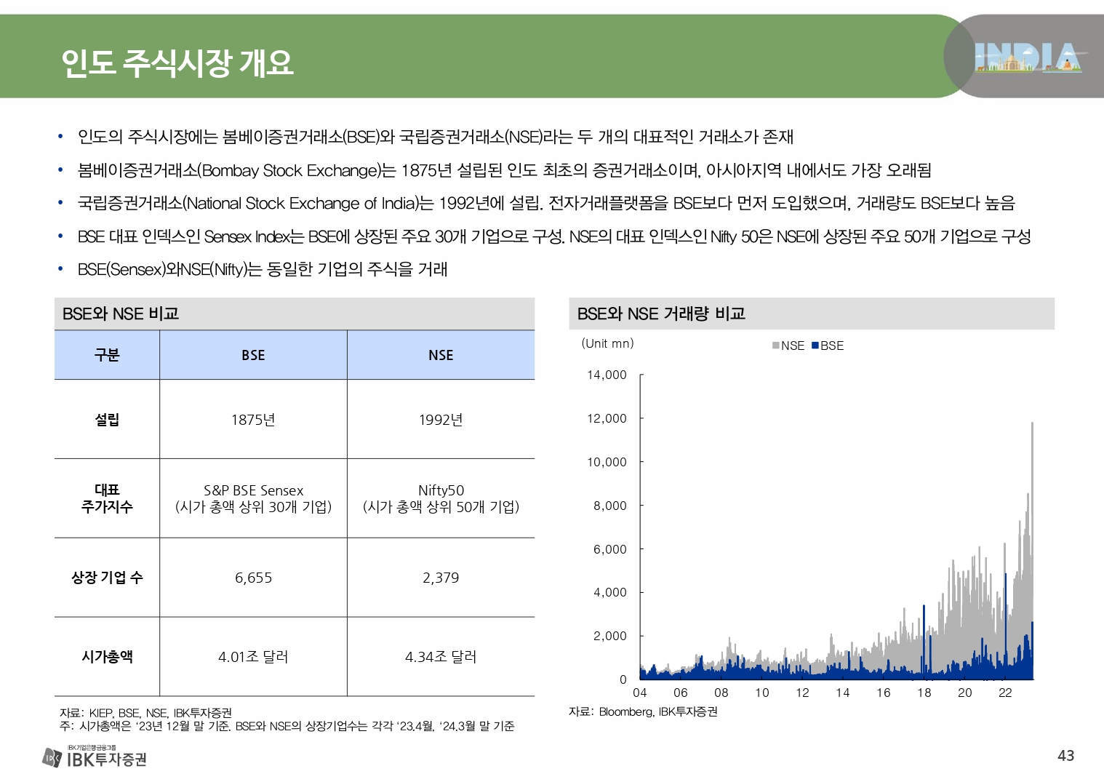Click the 상장 기업 수 row label

pyautogui.click(x=107, y=578)
